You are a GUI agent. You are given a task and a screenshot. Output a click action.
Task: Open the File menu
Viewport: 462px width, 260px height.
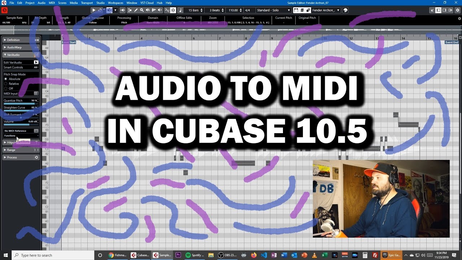tap(12, 3)
